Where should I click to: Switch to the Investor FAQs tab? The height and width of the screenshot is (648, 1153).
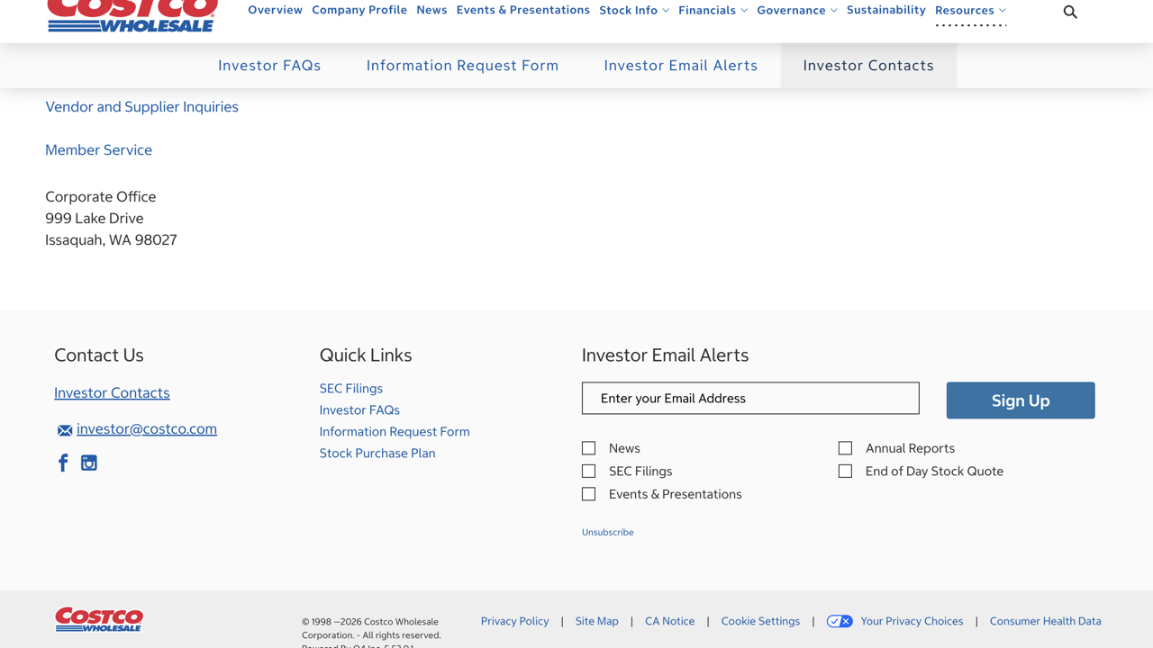point(269,66)
